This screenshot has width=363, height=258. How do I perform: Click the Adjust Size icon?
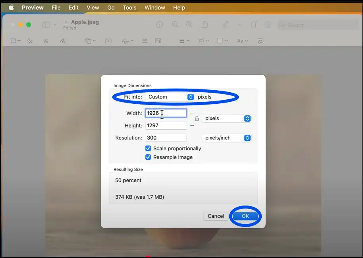(158, 41)
